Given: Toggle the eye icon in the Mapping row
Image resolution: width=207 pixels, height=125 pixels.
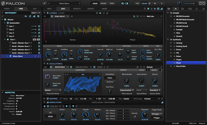Looking at the screenshot, I should (x=159, y=99).
